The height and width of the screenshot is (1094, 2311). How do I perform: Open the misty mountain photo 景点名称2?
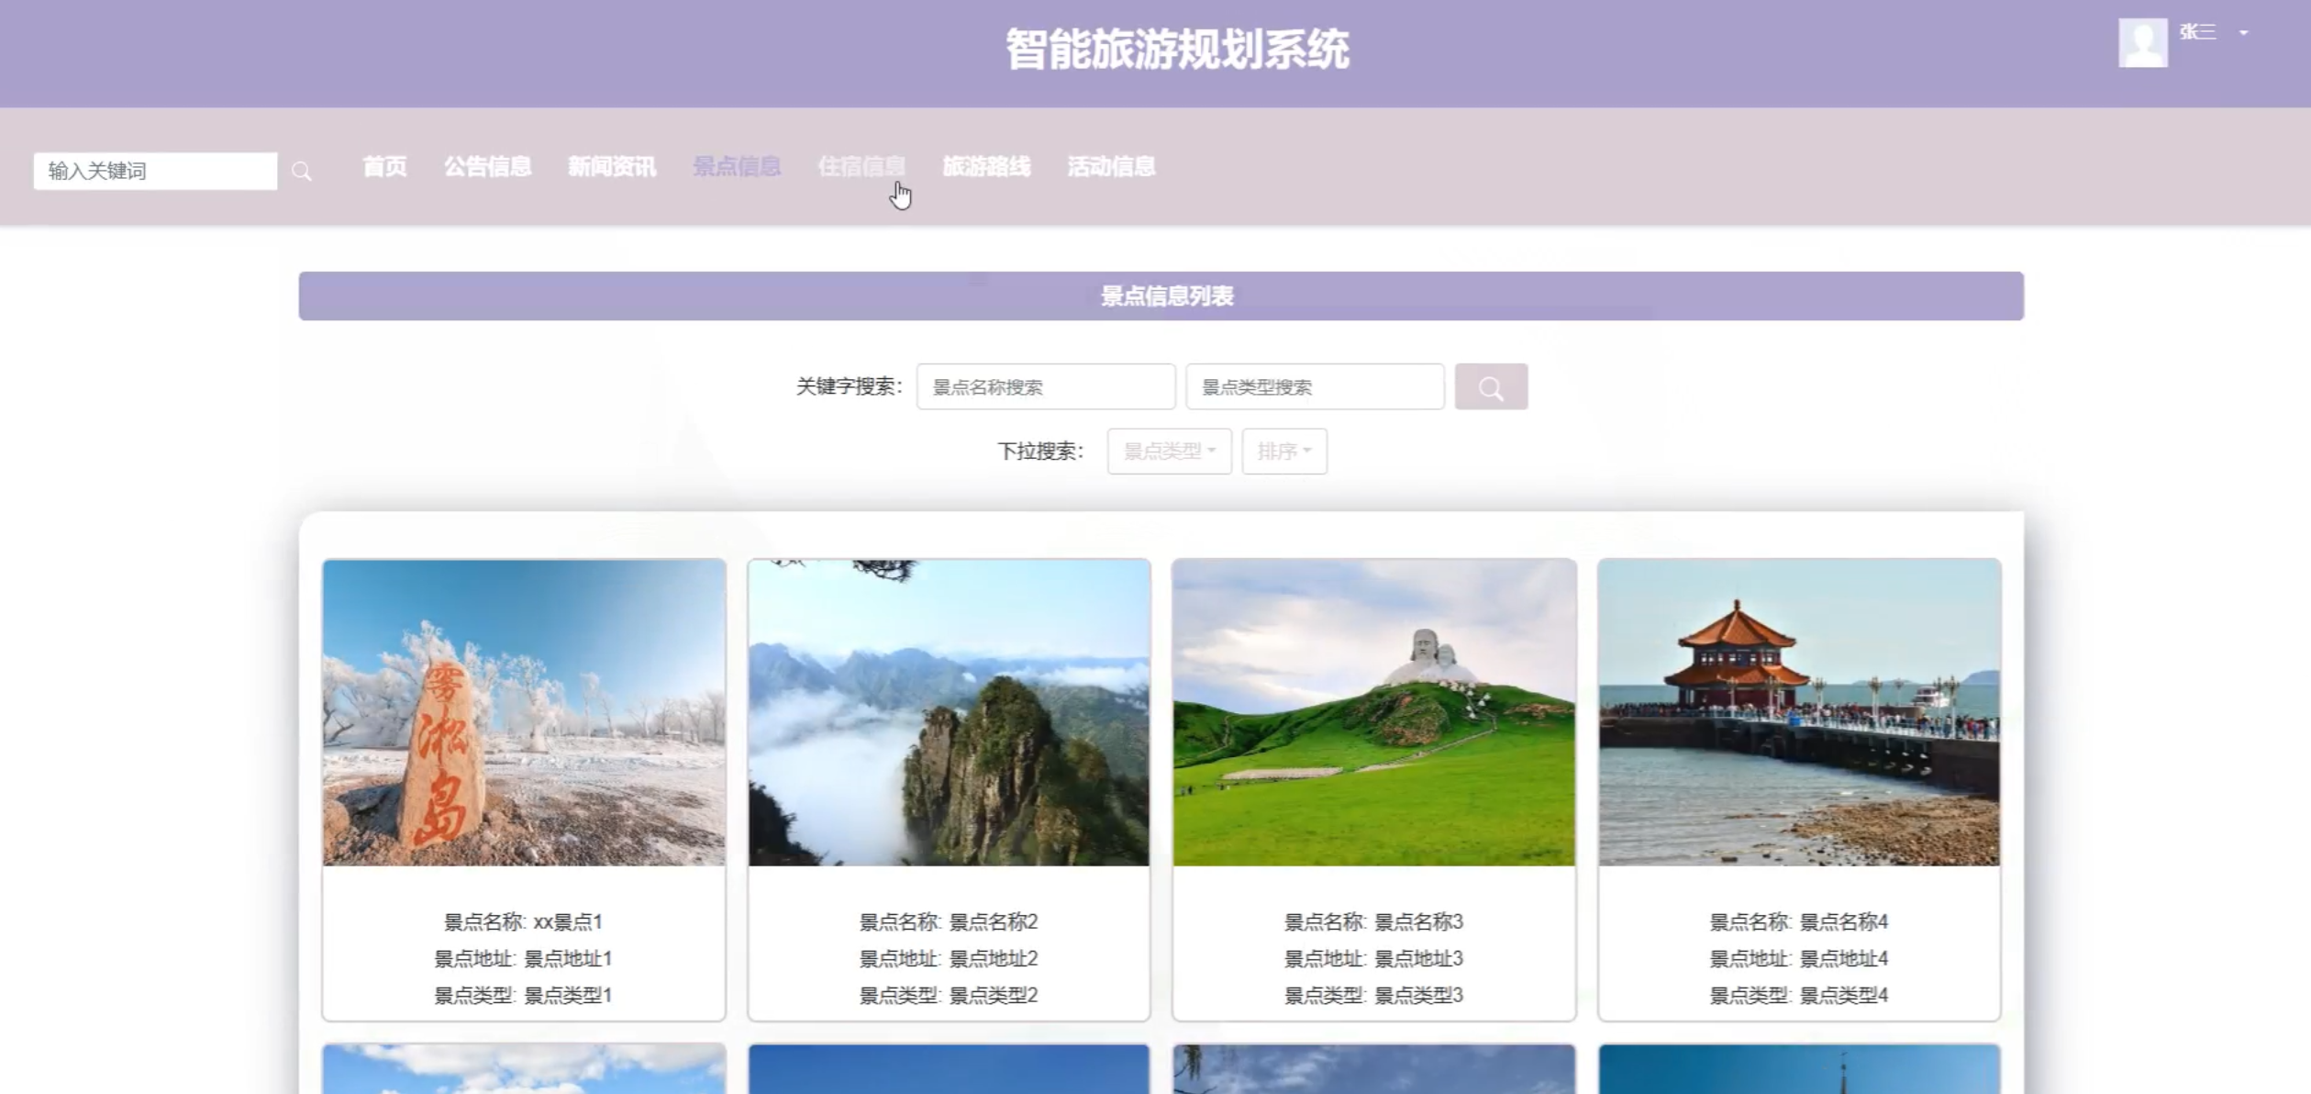pos(949,712)
